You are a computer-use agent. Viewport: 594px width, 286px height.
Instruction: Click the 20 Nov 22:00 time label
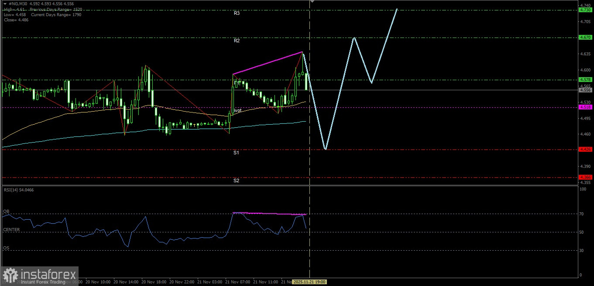pos(183,282)
